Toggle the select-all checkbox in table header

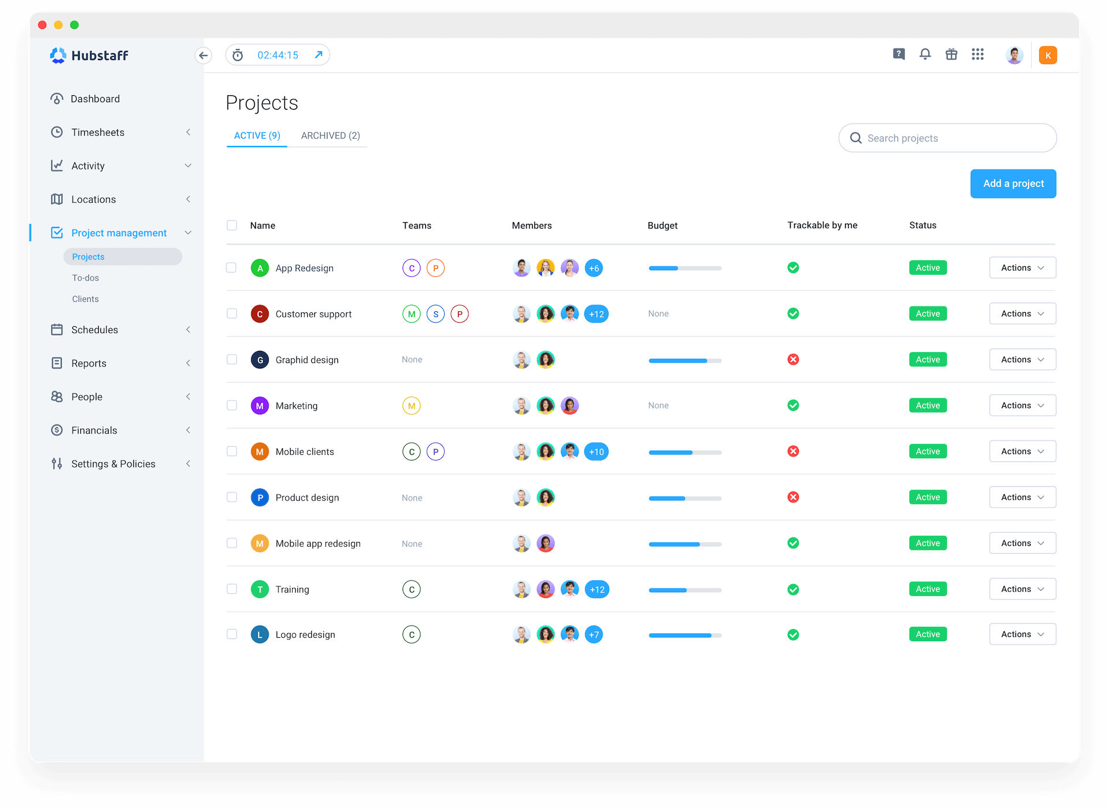[x=232, y=225]
